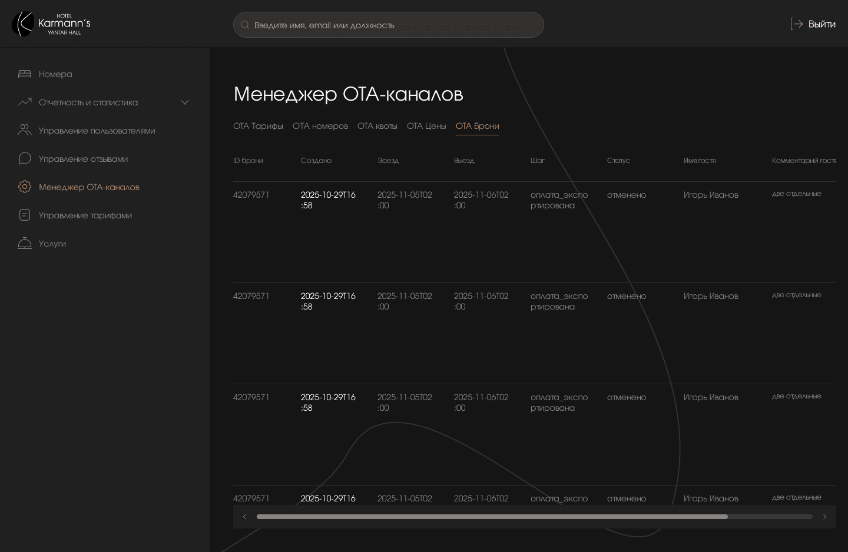Click the chart icon for Отчетность и статистика
Viewport: 848px width, 552px height.
[x=25, y=102]
